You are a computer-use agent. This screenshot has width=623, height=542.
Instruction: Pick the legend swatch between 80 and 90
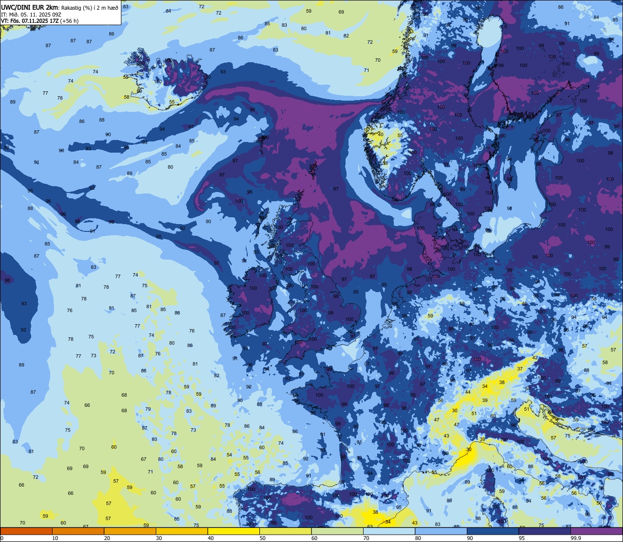(441, 531)
